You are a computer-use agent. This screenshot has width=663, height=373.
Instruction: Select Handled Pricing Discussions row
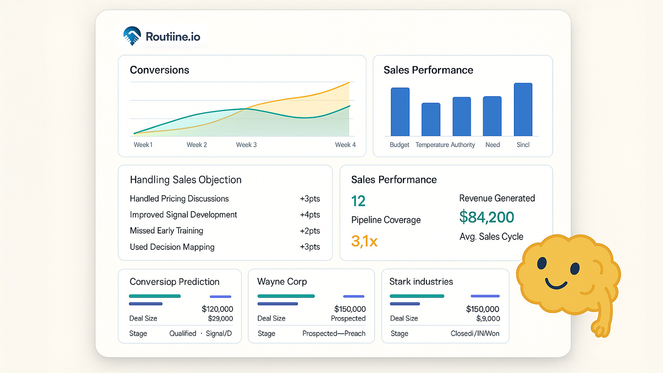179,199
